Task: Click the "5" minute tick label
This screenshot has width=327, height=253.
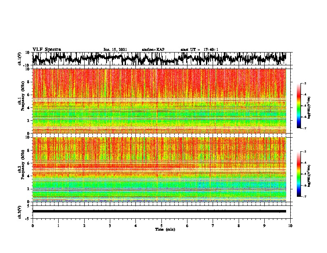Action: [161, 226]
